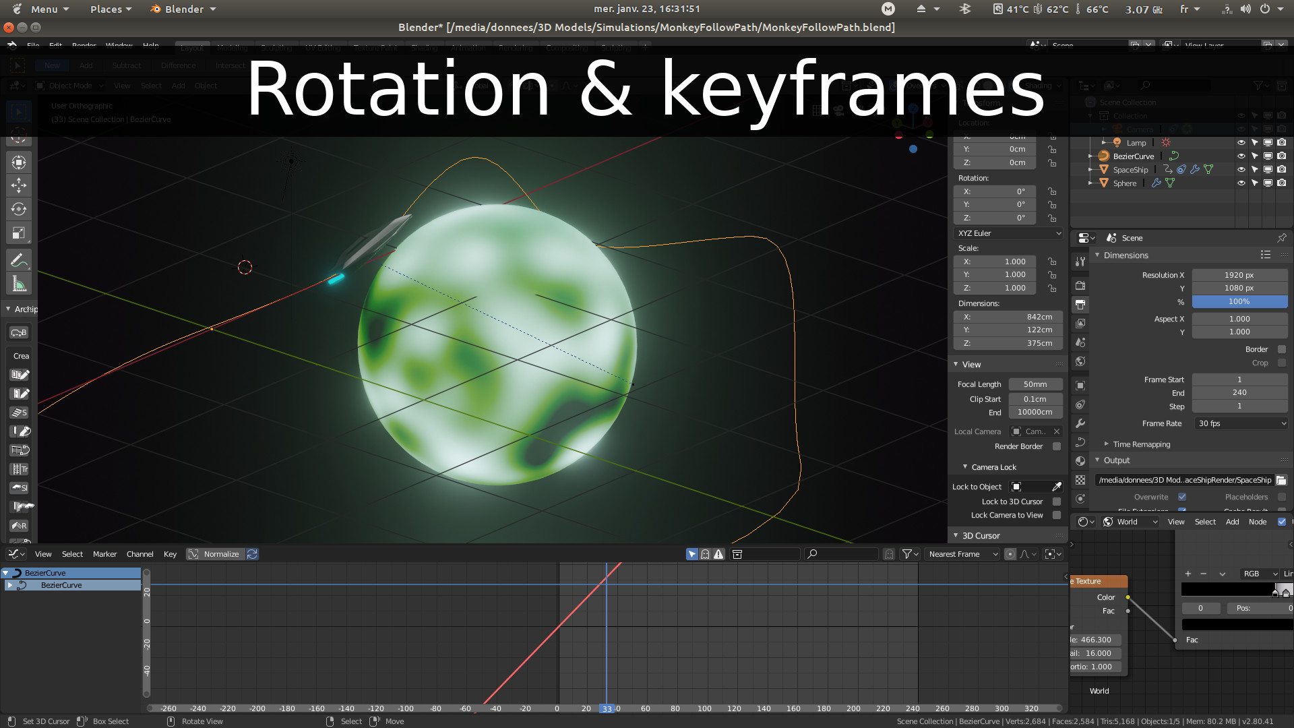Open the Modifiers wrench properties tab
The width and height of the screenshot is (1294, 728).
(x=1080, y=423)
